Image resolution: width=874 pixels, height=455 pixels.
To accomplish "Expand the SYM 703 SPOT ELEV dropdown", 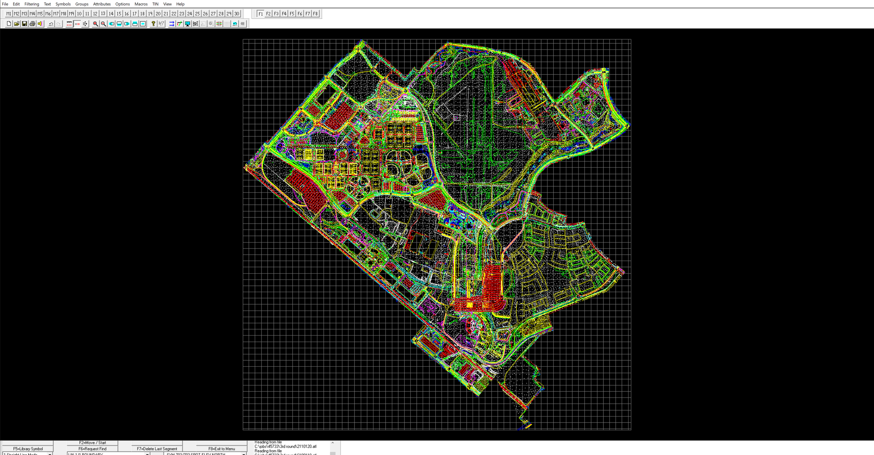I will [x=244, y=454].
